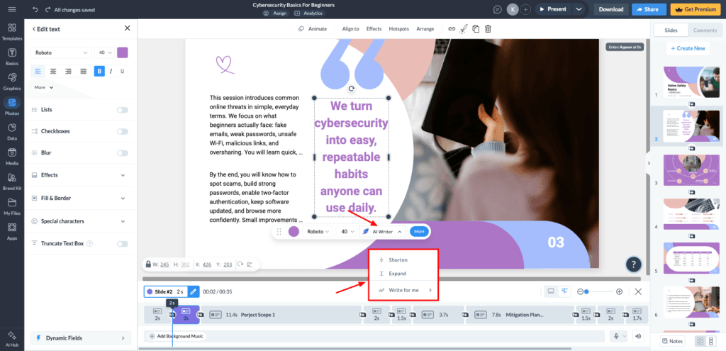The height and width of the screenshot is (351, 726).
Task: Zoom out the timeline with minus icon
Action: point(580,291)
